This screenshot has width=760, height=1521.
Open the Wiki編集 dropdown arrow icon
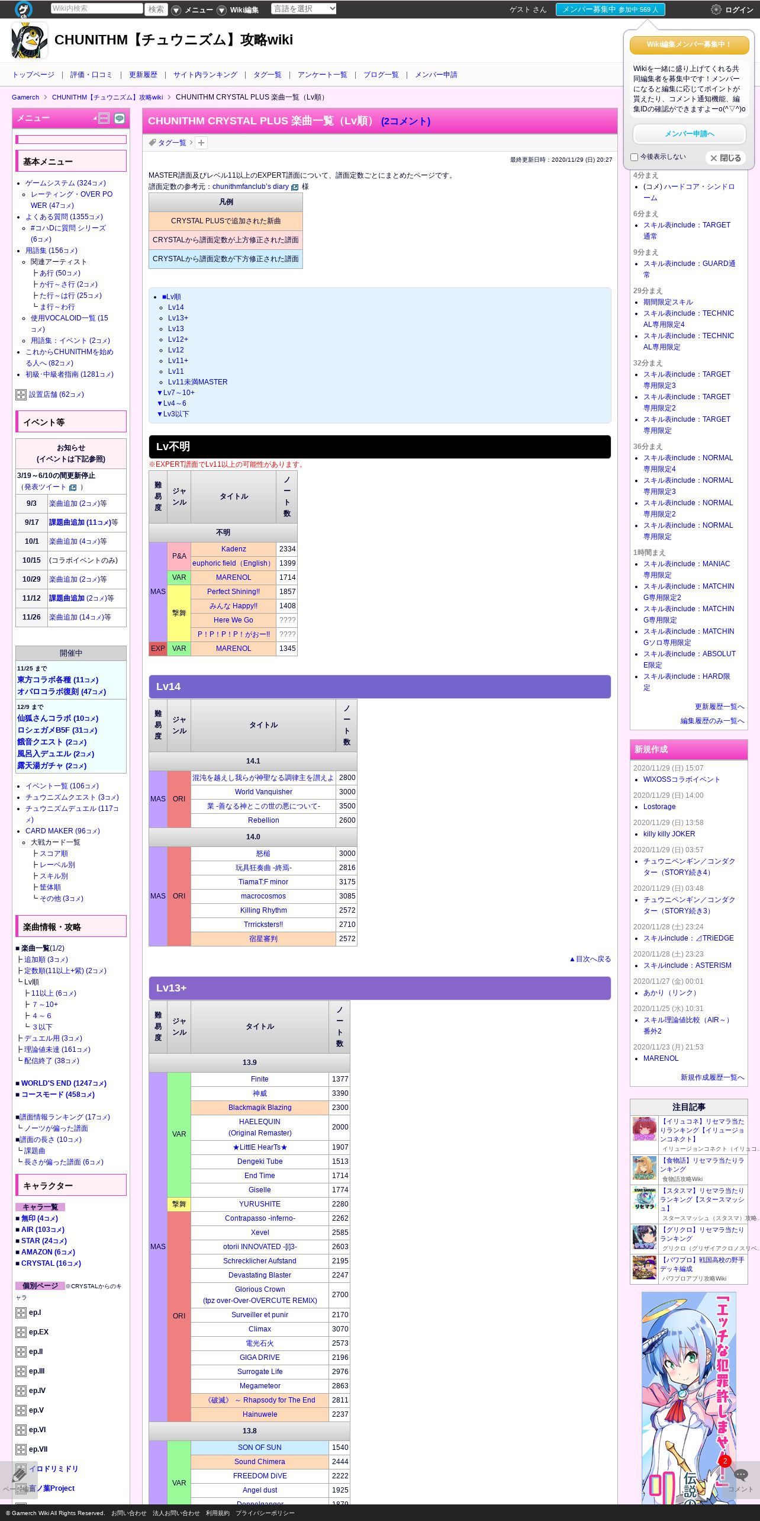pyautogui.click(x=221, y=10)
